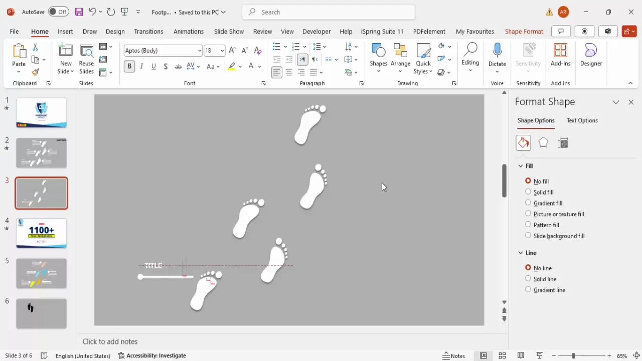Click the Shapes gallery button

coord(378,58)
